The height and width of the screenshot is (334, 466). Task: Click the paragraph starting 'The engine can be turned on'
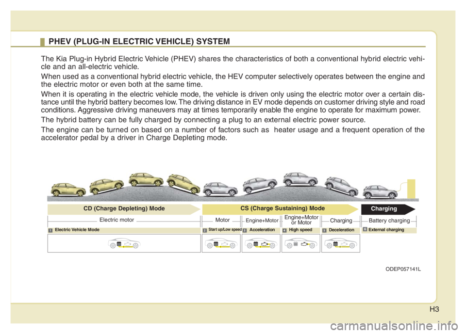[233, 134]
